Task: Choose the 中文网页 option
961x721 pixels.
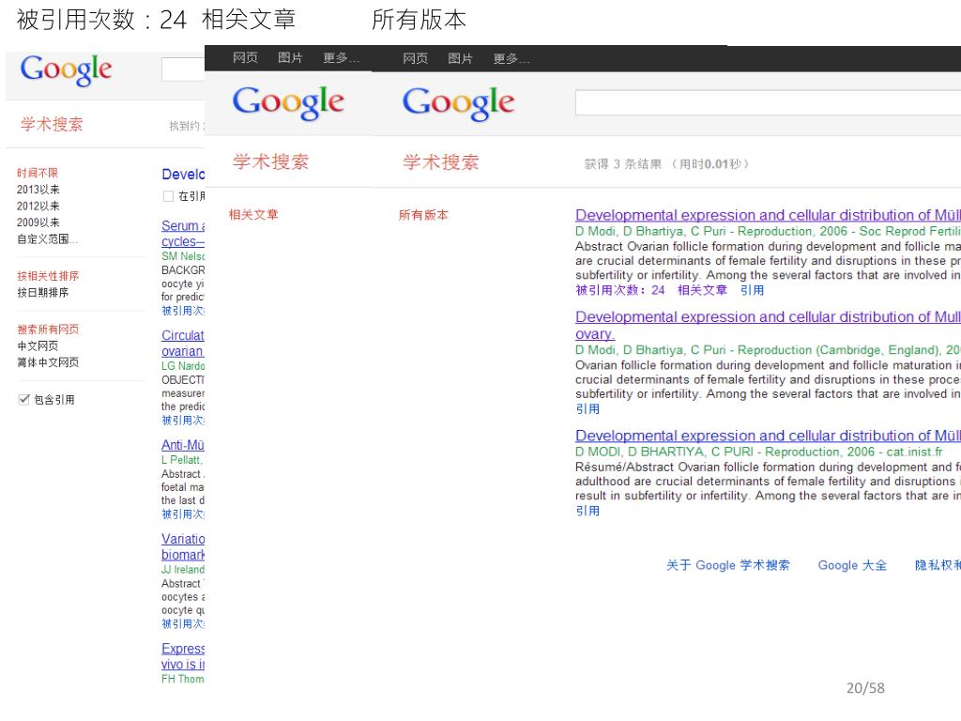Action: point(38,345)
